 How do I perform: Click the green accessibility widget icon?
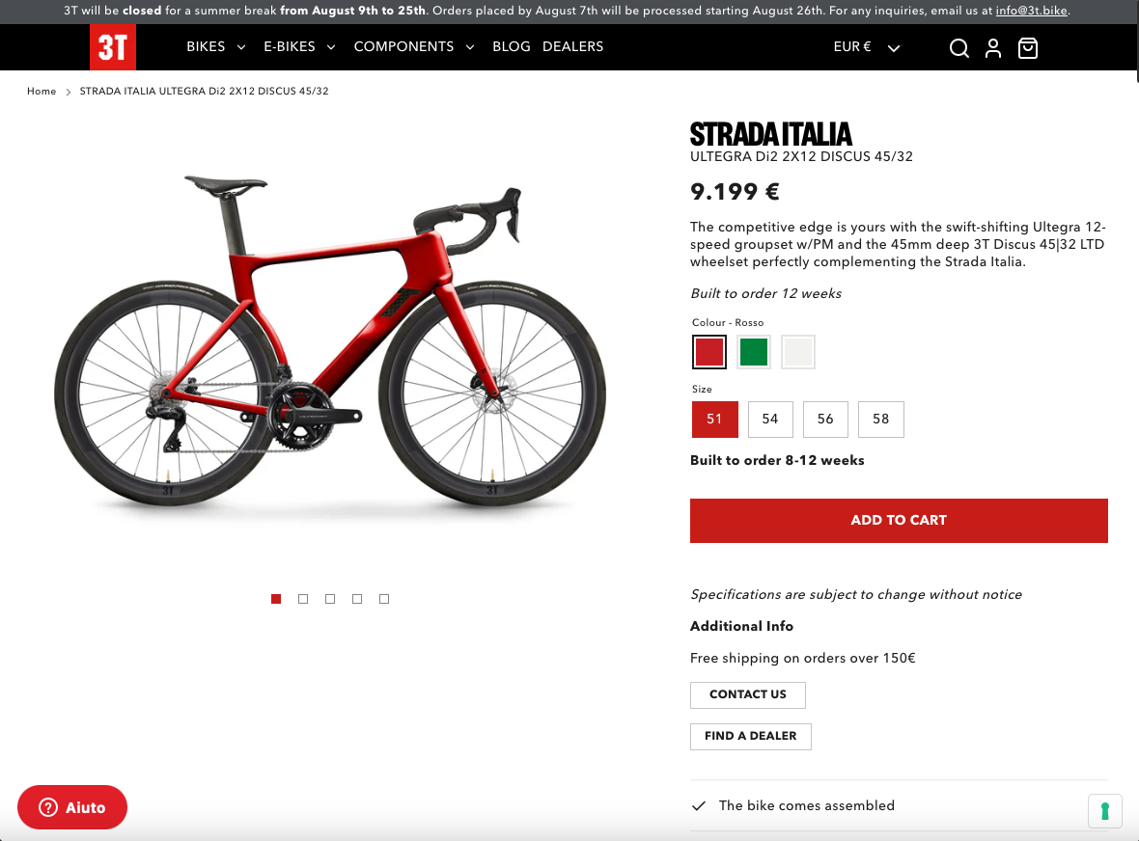tap(1105, 810)
